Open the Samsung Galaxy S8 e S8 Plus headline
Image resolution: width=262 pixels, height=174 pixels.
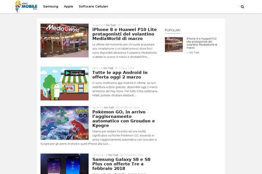click(121, 164)
